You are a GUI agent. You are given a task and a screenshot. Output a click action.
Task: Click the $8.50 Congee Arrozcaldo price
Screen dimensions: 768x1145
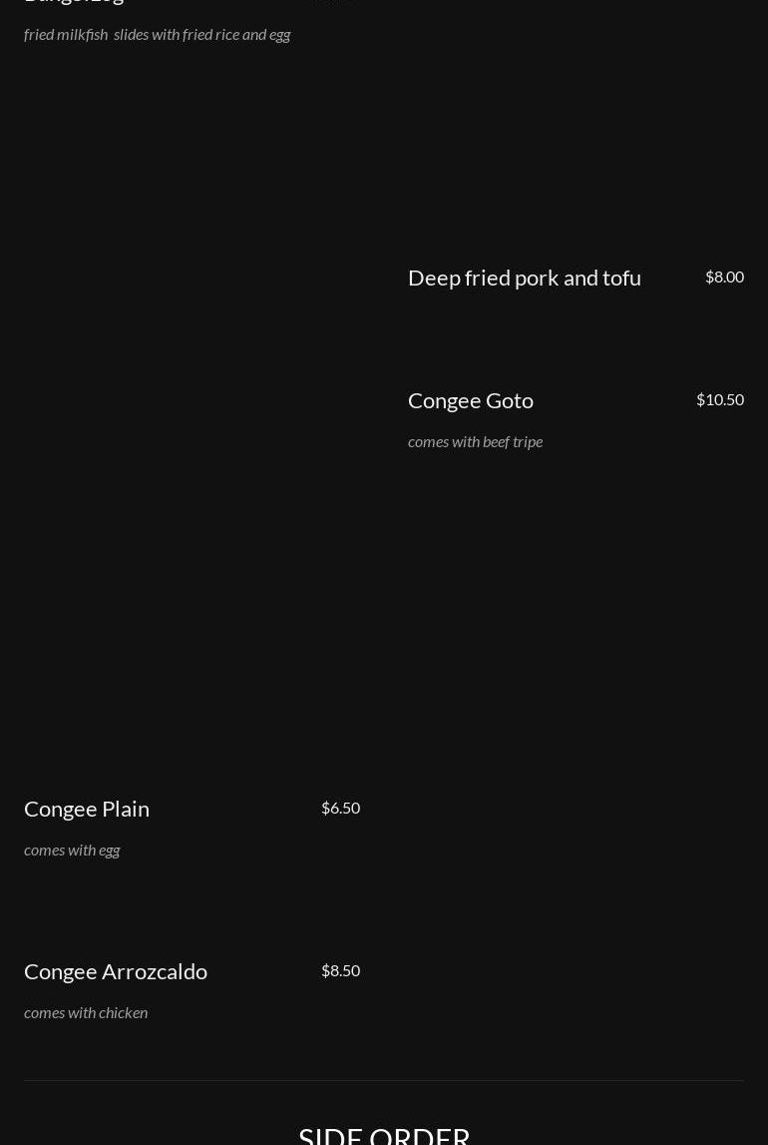point(340,970)
